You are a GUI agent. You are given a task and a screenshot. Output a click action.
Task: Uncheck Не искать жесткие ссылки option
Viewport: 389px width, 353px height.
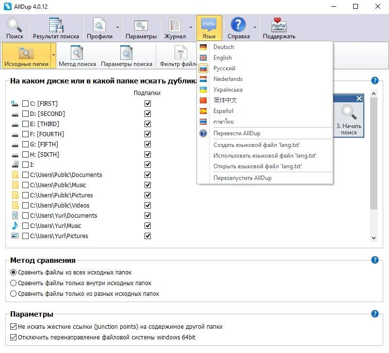[14, 326]
